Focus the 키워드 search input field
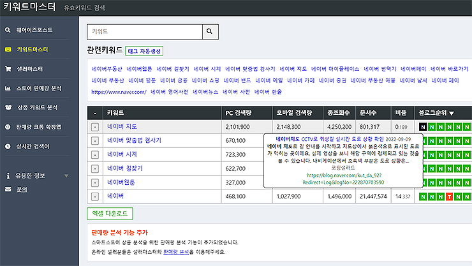 click(145, 32)
